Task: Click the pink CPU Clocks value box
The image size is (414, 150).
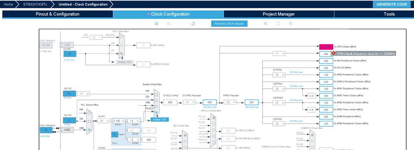Action: (326, 47)
